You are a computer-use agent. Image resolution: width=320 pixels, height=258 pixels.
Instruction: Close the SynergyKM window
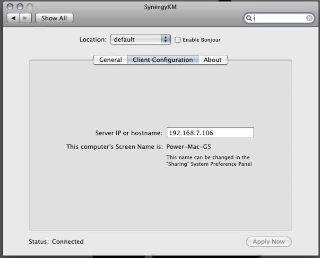10,7
